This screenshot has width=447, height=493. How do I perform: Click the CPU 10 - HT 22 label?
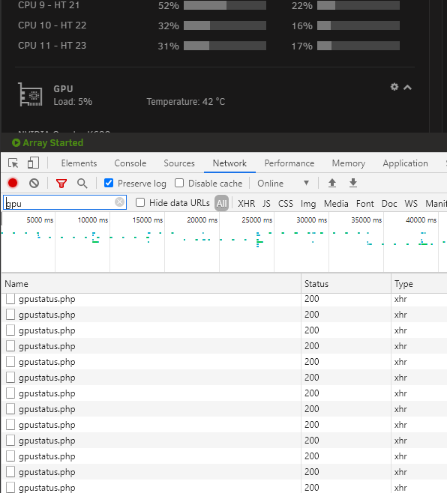tap(52, 25)
